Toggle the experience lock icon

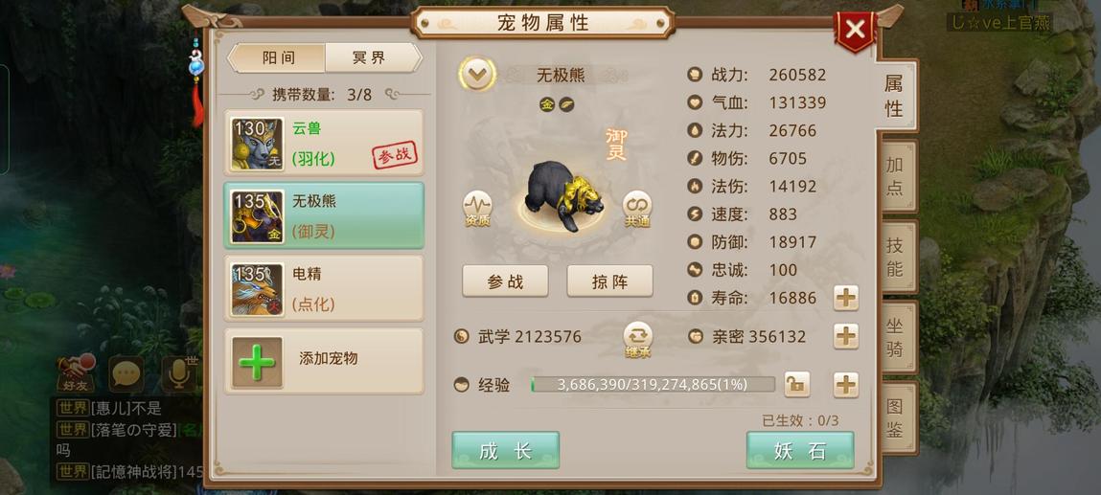[797, 384]
